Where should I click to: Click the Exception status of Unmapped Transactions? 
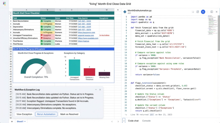point(47,35)
